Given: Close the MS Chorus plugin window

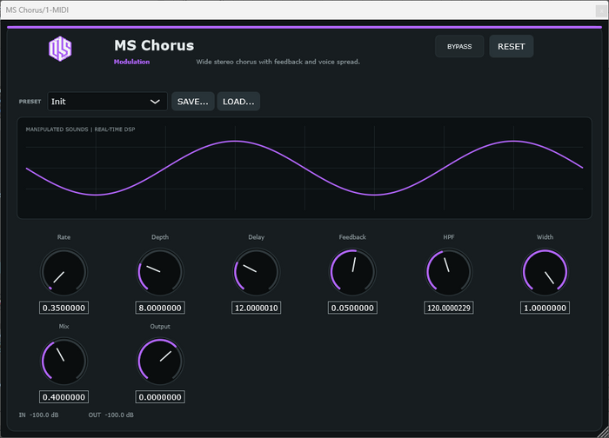Looking at the screenshot, I should click(x=602, y=10).
